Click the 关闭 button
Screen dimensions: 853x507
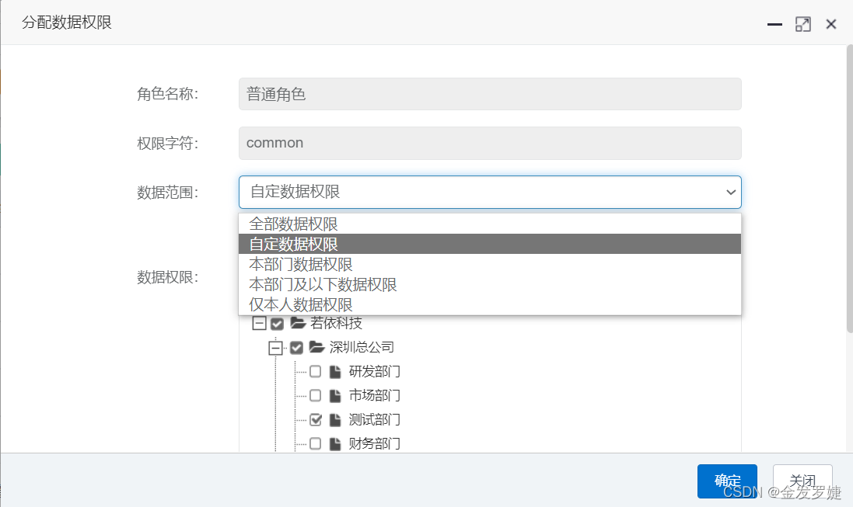[802, 481]
